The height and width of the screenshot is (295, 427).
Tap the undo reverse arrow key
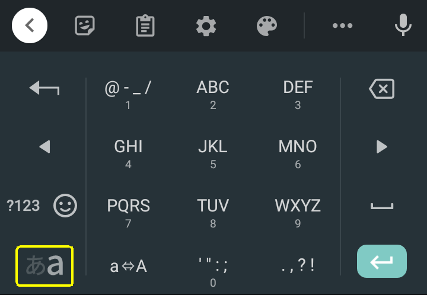point(44,88)
